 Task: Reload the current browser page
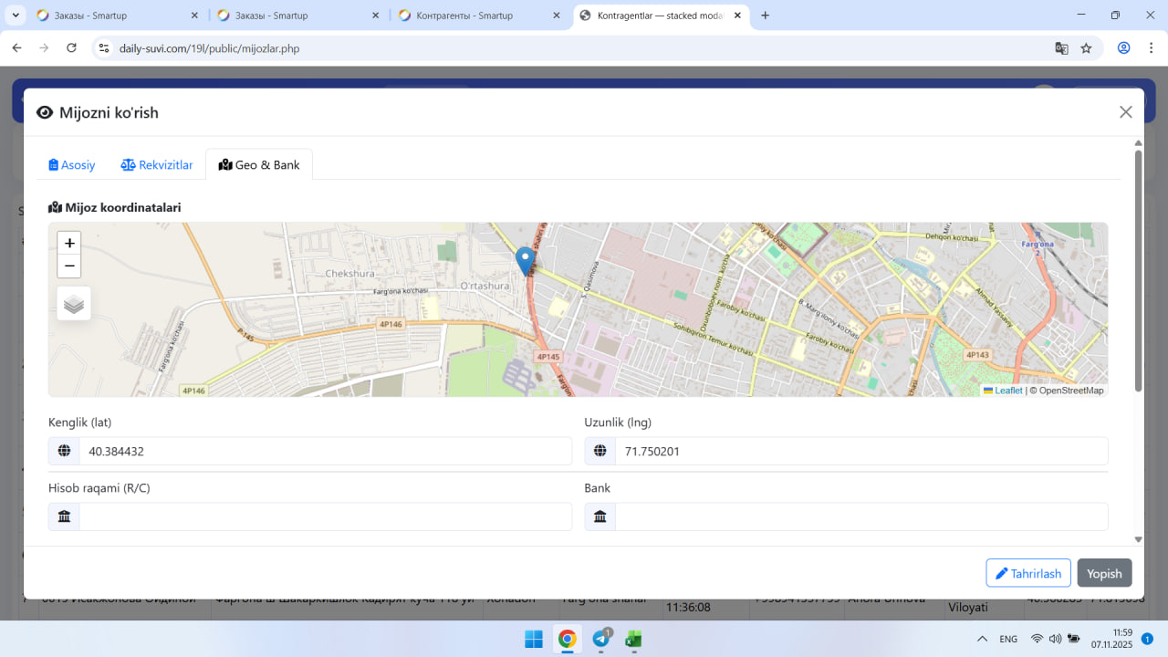click(x=72, y=48)
